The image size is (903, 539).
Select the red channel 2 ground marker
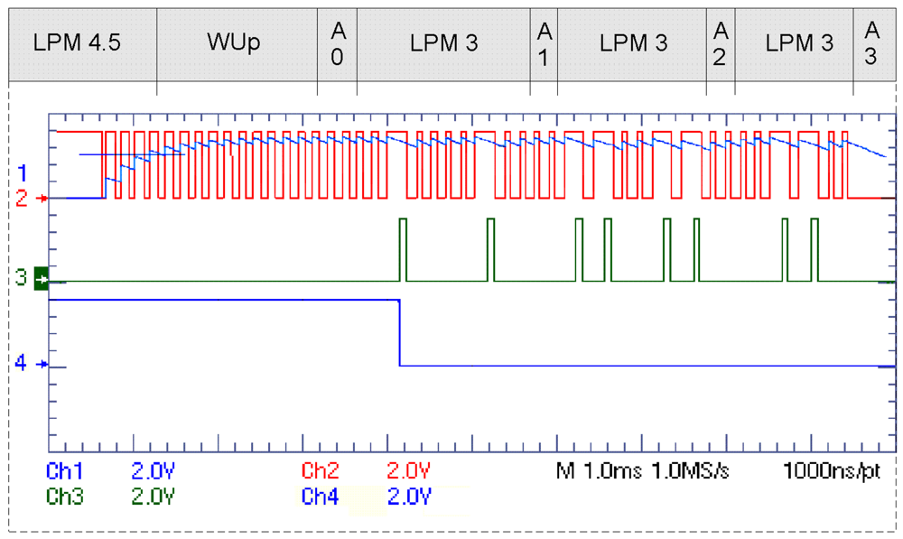27,196
